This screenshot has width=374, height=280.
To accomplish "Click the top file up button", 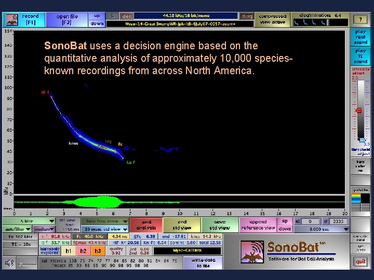I will click(97, 16).
